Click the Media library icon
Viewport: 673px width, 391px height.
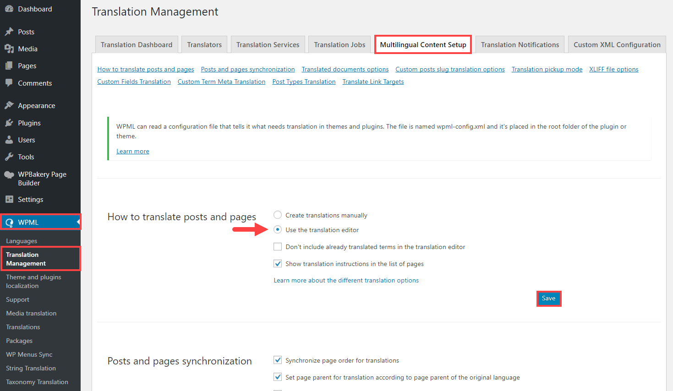pyautogui.click(x=9, y=49)
